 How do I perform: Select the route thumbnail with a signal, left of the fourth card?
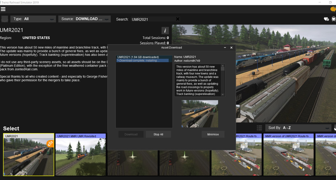coord(133,163)
